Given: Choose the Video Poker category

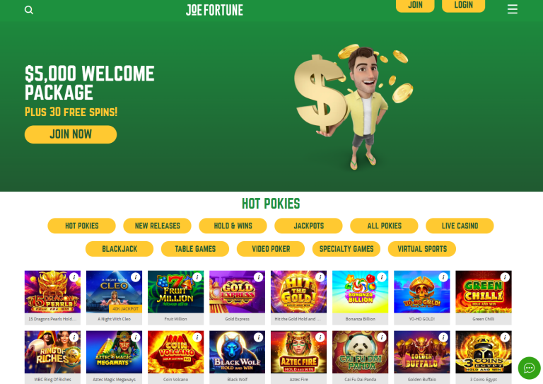Looking at the screenshot, I should coord(271,249).
